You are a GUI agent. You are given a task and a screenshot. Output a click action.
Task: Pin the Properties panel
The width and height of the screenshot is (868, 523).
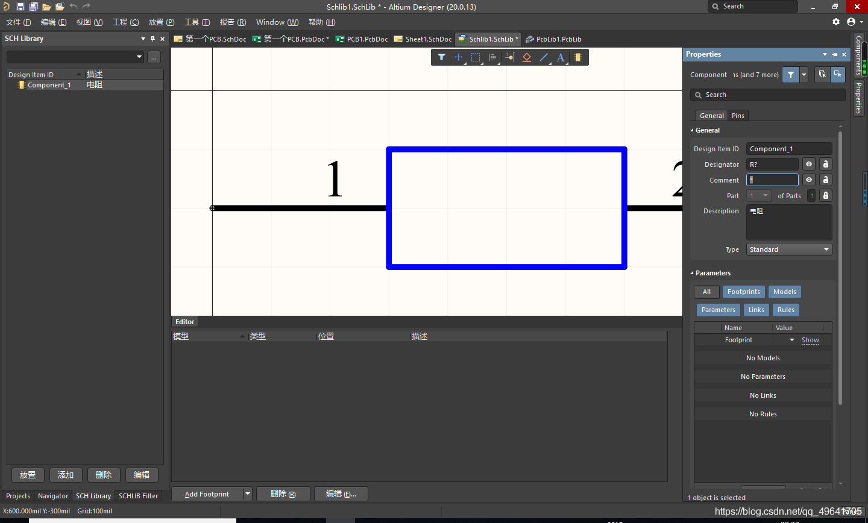(x=835, y=54)
